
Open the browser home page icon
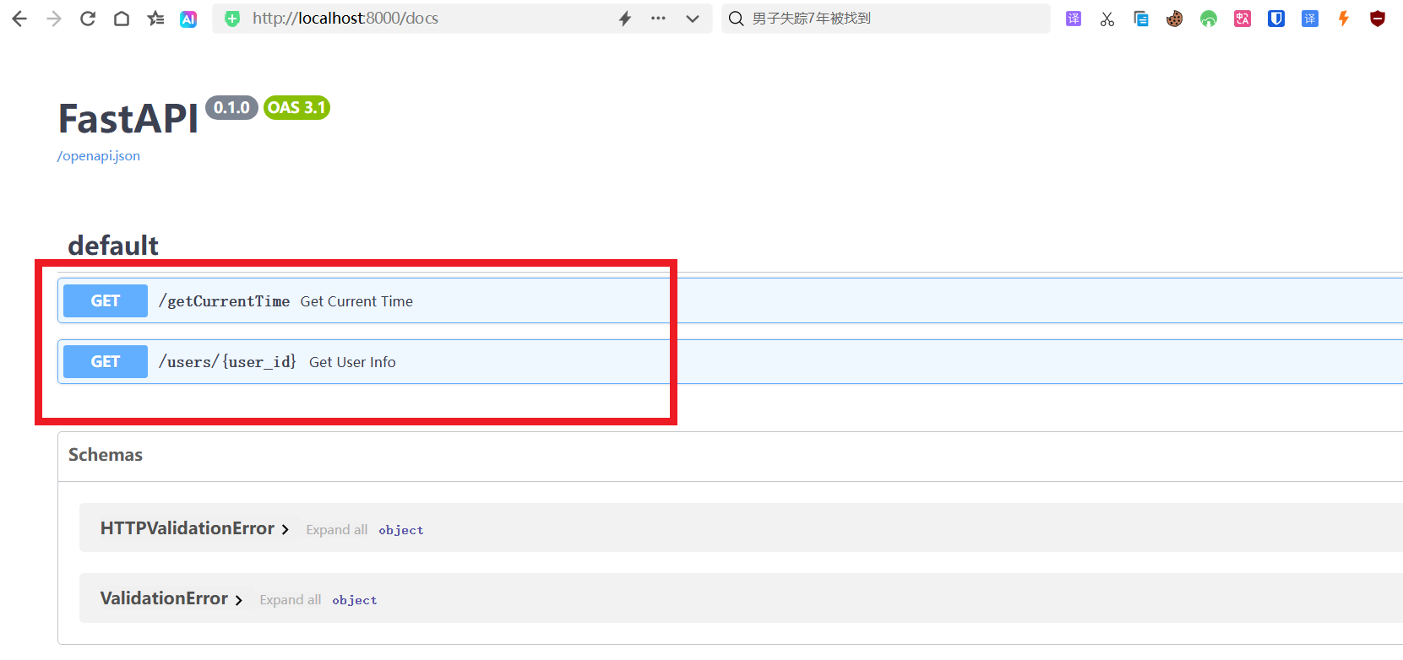122,19
